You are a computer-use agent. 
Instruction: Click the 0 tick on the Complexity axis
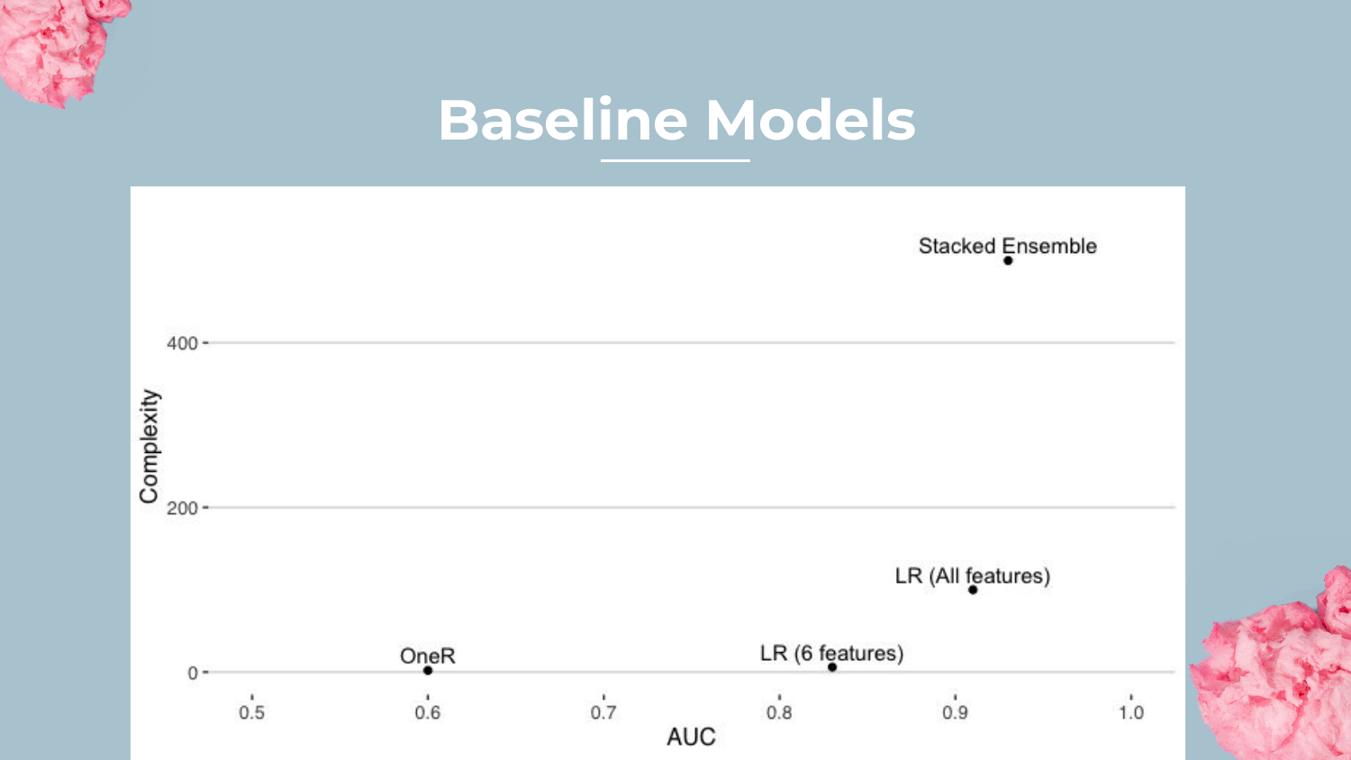[193, 673]
